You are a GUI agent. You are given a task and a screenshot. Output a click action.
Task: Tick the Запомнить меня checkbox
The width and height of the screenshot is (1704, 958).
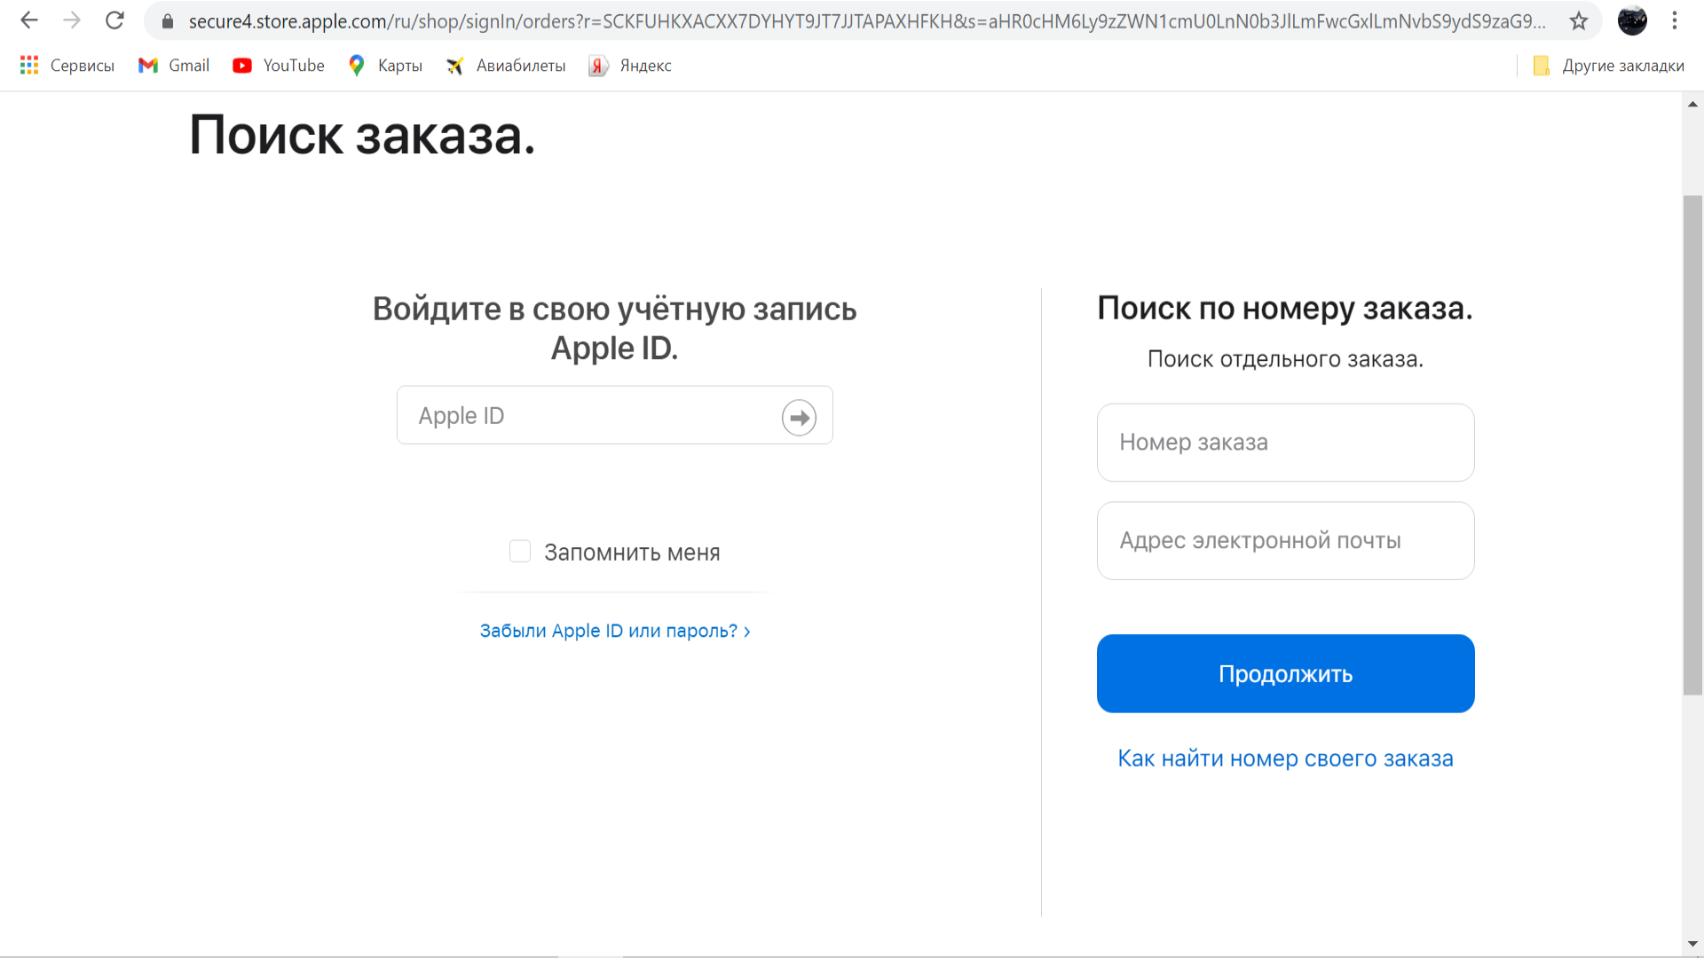[x=520, y=552]
